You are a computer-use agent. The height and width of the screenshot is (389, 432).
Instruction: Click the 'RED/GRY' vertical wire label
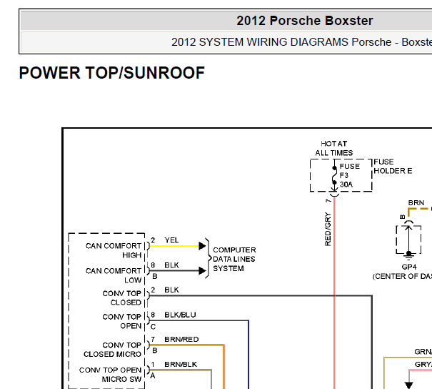click(x=328, y=229)
